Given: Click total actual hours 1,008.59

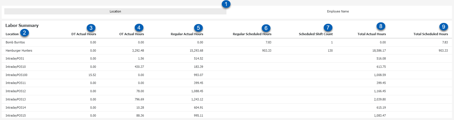Looking at the screenshot, I should click(380, 75).
